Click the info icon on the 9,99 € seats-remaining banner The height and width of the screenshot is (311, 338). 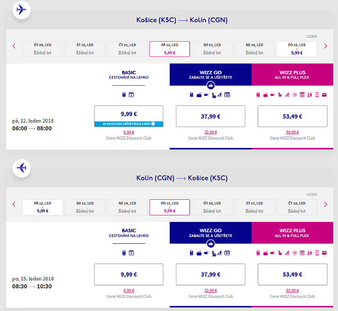coord(153,124)
